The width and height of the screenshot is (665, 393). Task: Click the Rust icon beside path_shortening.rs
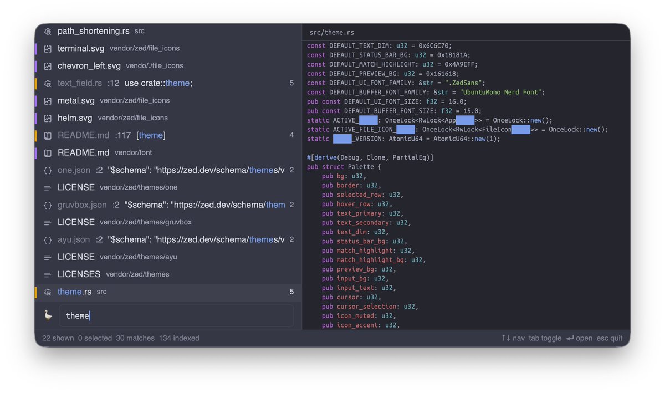pos(48,31)
